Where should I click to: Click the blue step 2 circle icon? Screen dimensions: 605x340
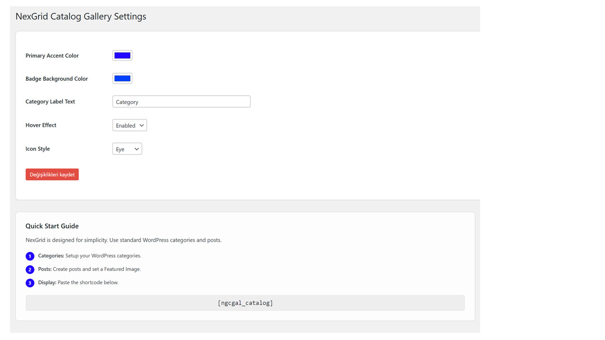pos(30,270)
